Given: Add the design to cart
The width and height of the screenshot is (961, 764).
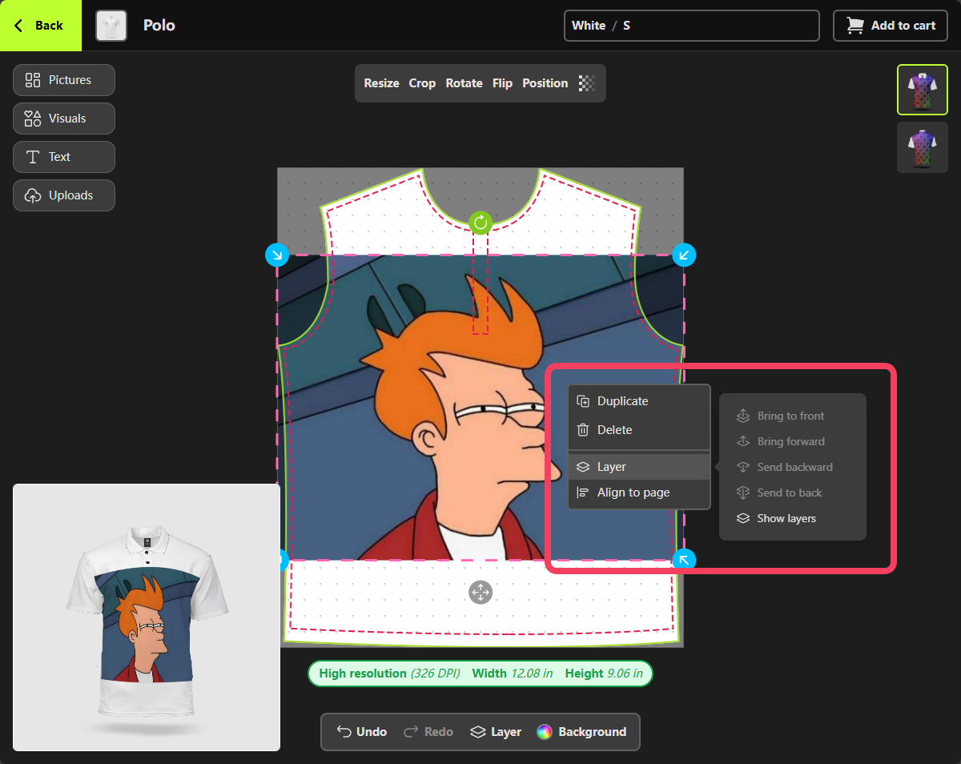Looking at the screenshot, I should coord(891,26).
